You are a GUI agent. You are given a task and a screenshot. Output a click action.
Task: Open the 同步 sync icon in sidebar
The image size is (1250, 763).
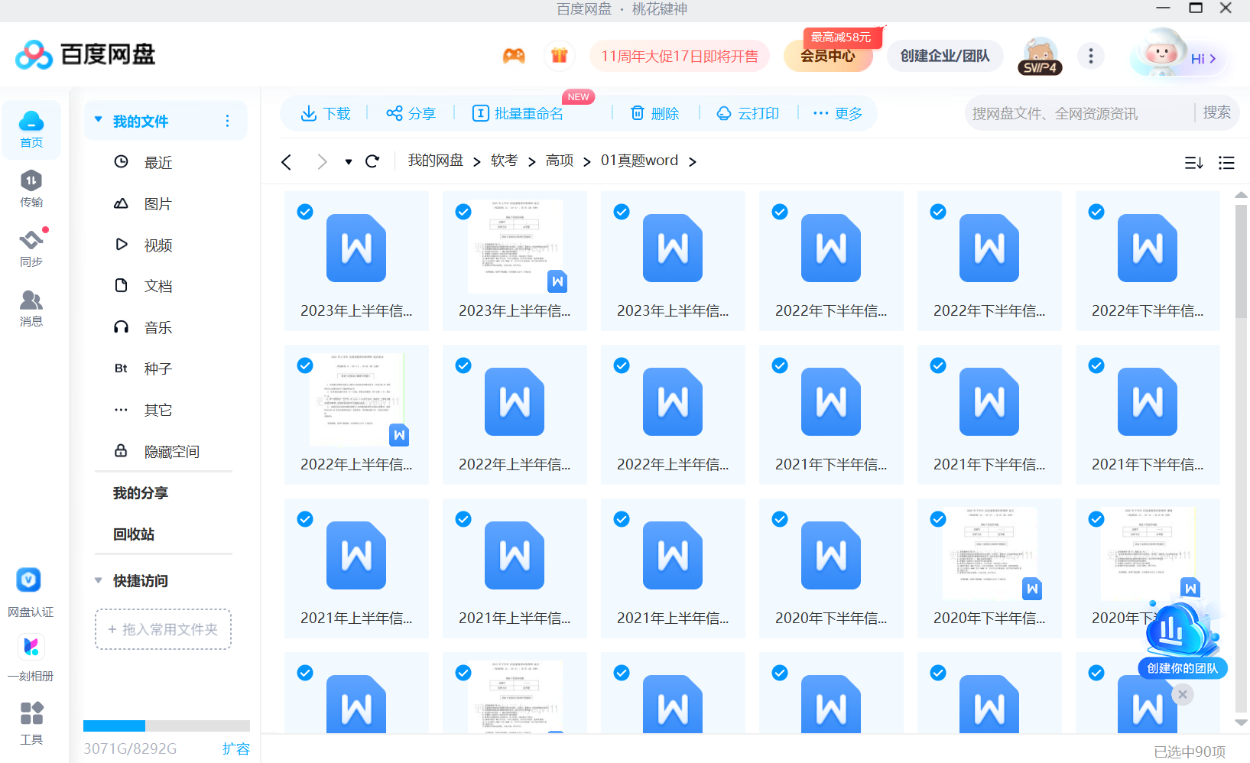coord(31,248)
